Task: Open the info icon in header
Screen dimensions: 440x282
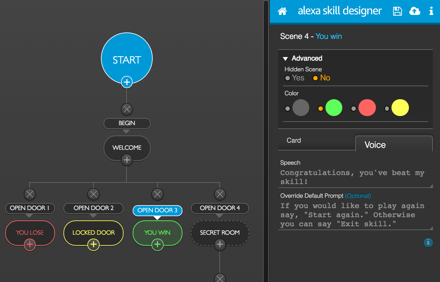Action: [431, 11]
